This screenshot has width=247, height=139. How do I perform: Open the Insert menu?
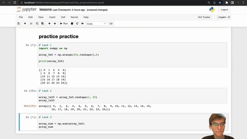(x=52, y=17)
